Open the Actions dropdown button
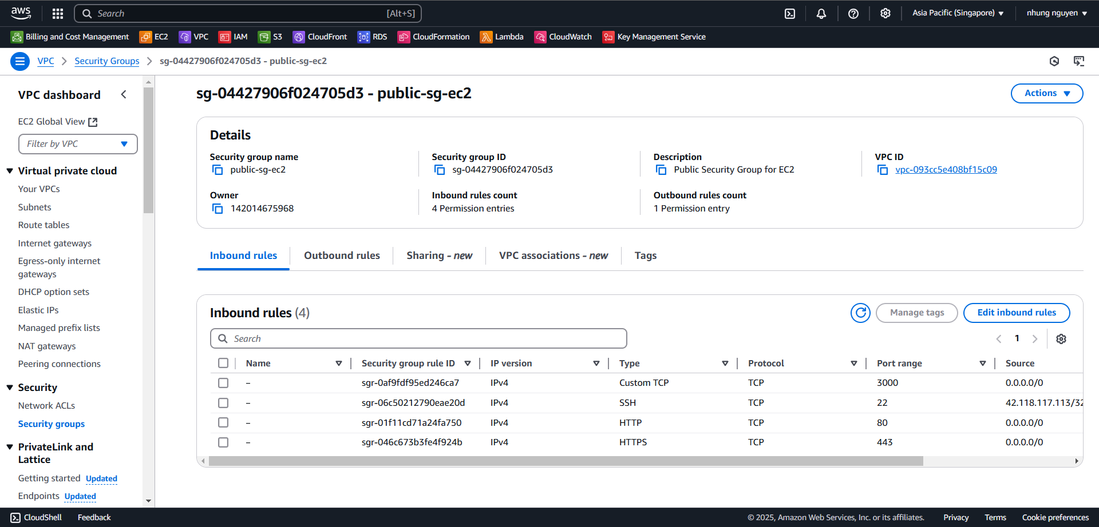 pos(1047,93)
